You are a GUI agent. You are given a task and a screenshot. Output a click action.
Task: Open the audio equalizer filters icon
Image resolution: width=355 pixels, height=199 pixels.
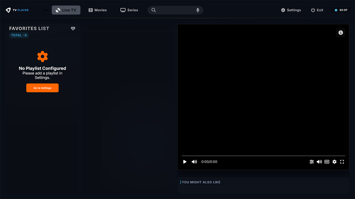coord(311,162)
